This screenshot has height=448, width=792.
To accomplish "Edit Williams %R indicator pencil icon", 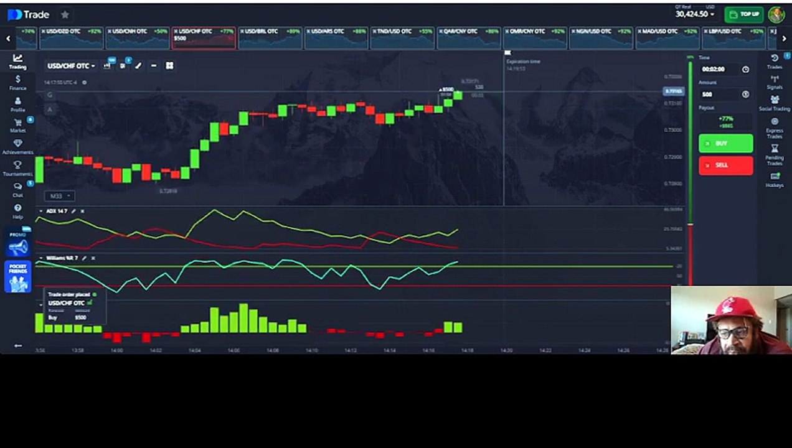I will (84, 258).
